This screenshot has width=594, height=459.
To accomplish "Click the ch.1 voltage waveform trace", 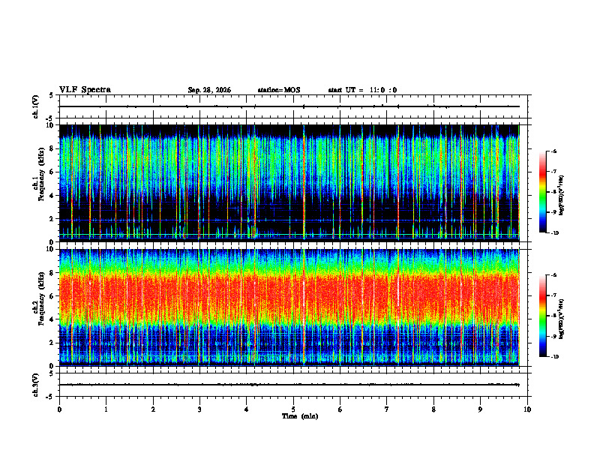I will click(x=289, y=106).
